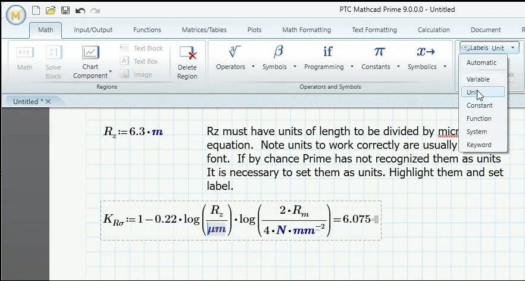Viewport: 525px width, 281px height.
Task: Insert a Text Block region
Action: coord(142,48)
